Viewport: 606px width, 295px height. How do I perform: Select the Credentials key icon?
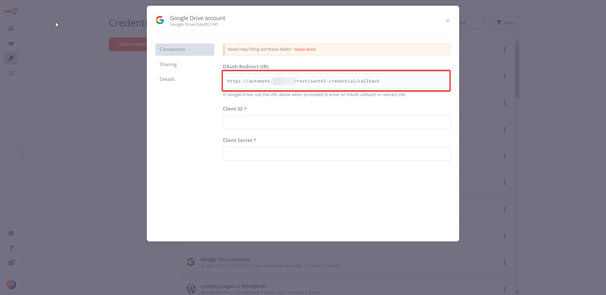(x=11, y=58)
